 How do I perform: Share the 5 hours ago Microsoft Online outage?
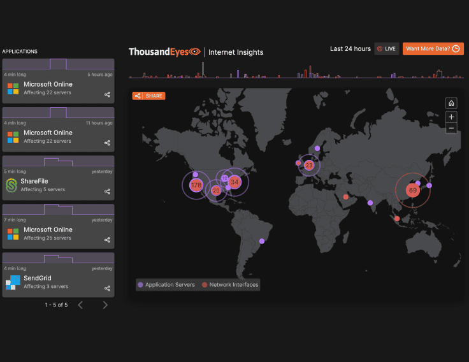pyautogui.click(x=107, y=94)
